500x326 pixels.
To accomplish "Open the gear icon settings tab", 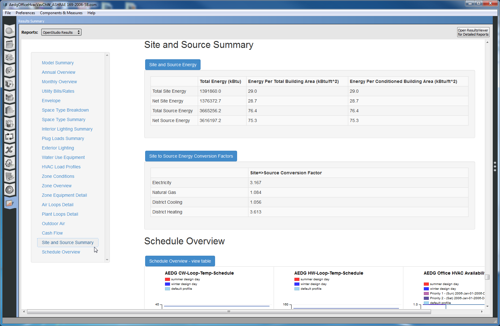I will [9, 163].
